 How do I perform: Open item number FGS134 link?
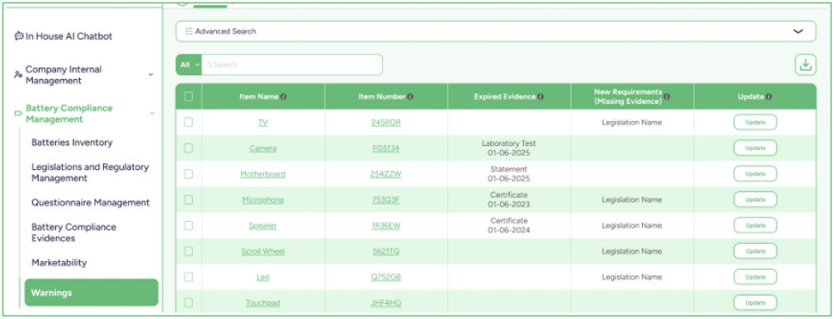[385, 148]
